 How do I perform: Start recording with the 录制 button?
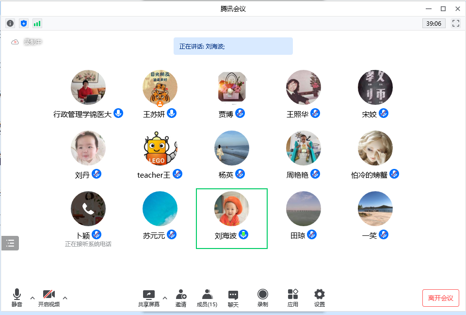click(x=263, y=298)
